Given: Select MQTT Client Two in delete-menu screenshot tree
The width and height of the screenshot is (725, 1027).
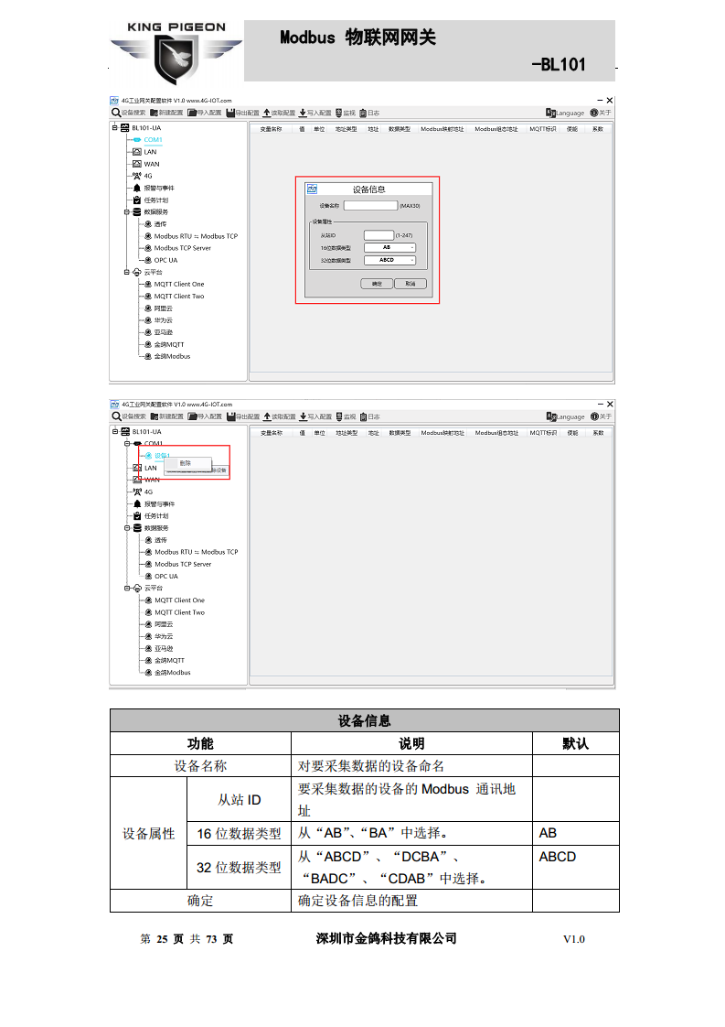Looking at the screenshot, I should (x=180, y=612).
